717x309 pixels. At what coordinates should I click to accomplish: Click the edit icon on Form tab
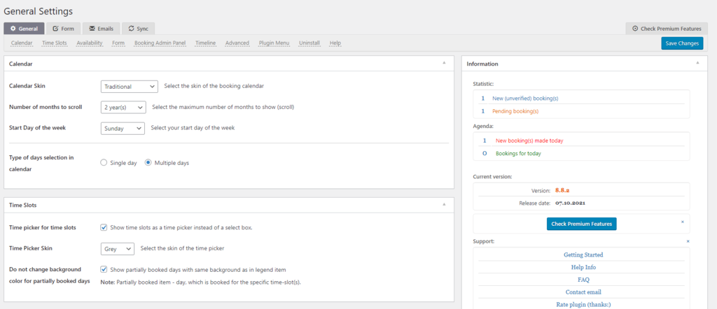(x=56, y=29)
